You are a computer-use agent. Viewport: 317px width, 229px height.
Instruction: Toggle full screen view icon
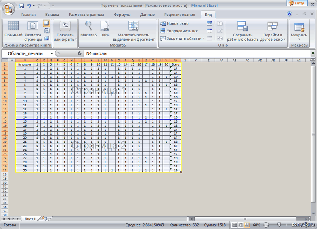coord(46,38)
